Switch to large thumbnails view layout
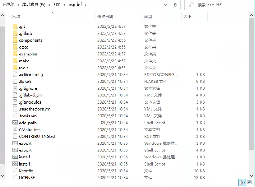Image resolution: width=255 pixels, height=187 pixels. tap(249, 182)
